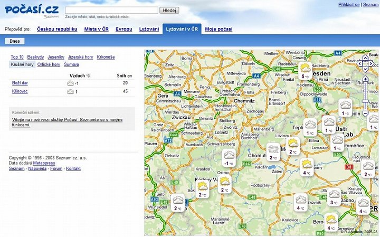The image size is (380, 237).
Task: Open the Seznam link in header
Action: point(370,5)
